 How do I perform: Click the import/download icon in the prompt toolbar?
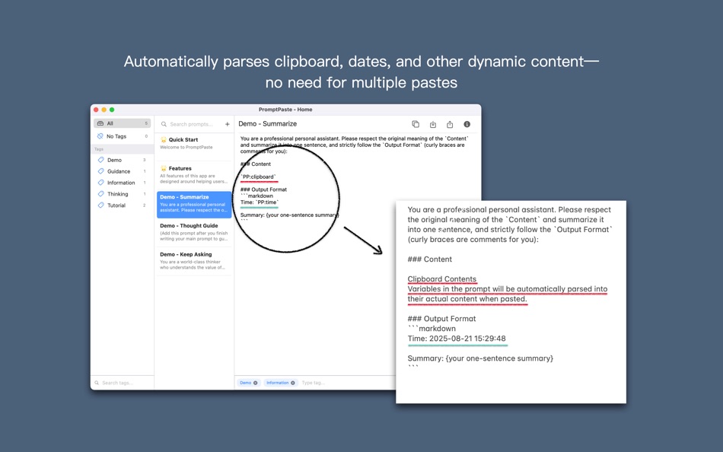(433, 124)
